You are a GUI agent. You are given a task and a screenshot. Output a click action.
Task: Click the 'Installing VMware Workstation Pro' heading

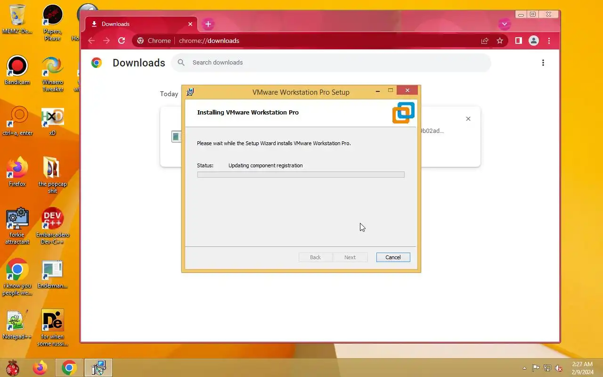(x=248, y=113)
